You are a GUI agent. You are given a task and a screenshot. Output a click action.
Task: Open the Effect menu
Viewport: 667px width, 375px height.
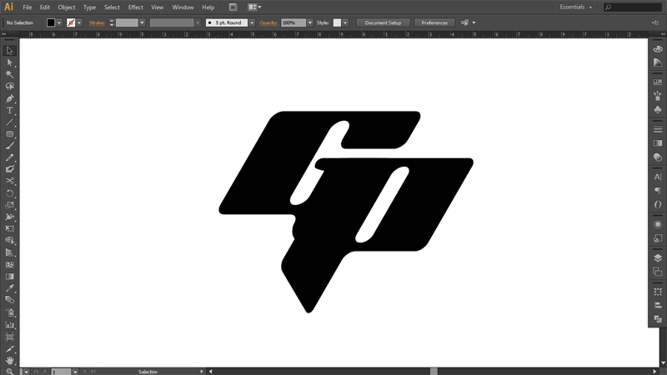coord(135,7)
